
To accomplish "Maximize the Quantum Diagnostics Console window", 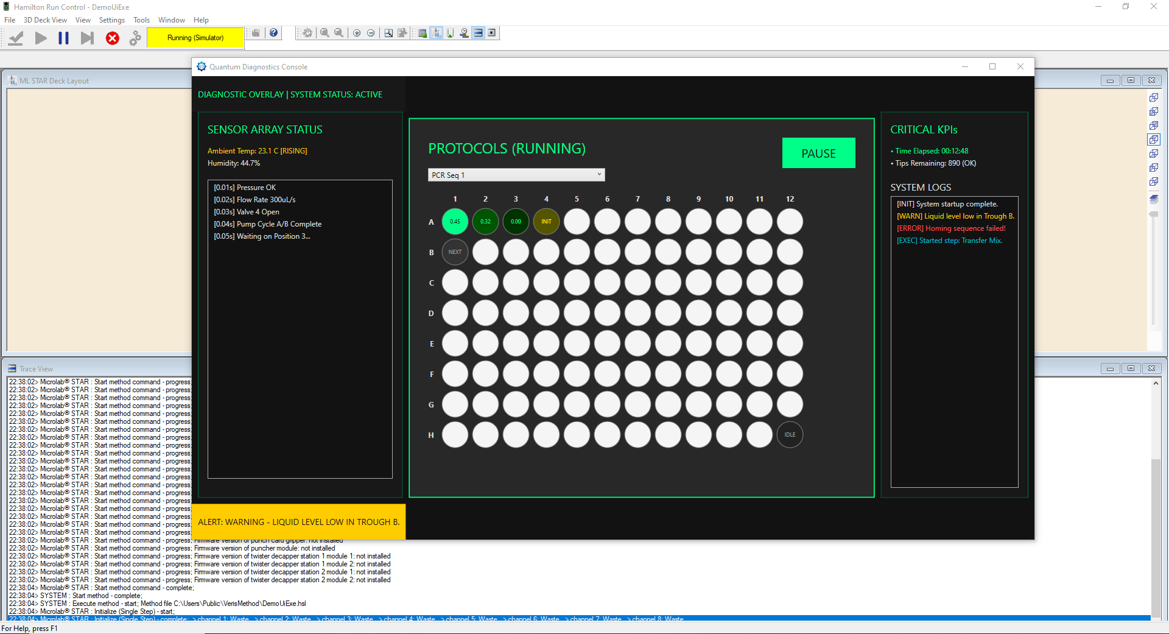I will coord(992,66).
